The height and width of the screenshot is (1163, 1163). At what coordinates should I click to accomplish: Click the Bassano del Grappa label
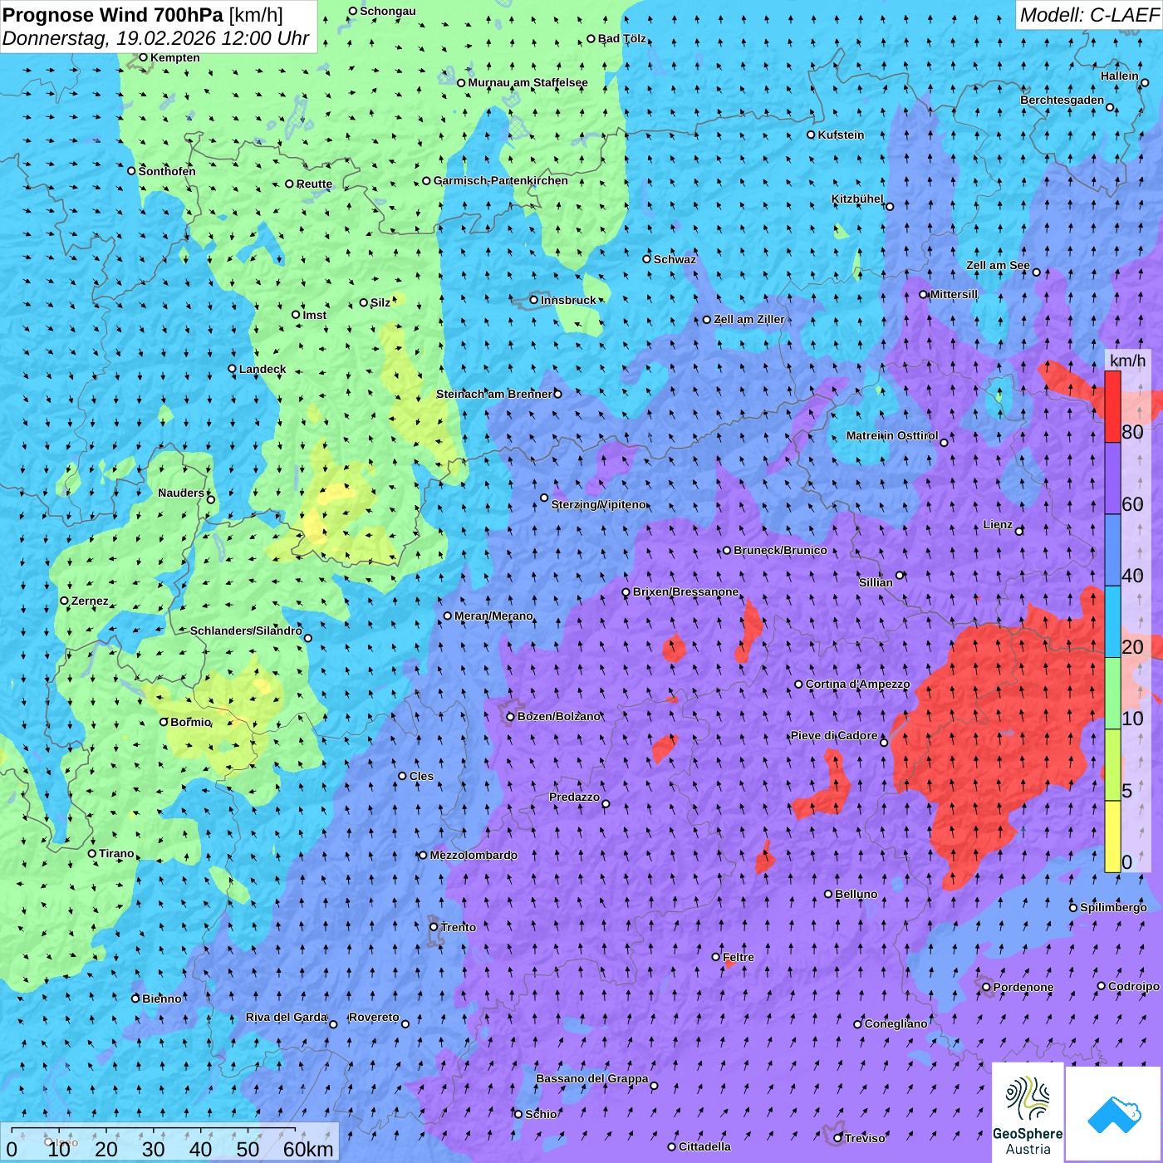(x=591, y=1078)
